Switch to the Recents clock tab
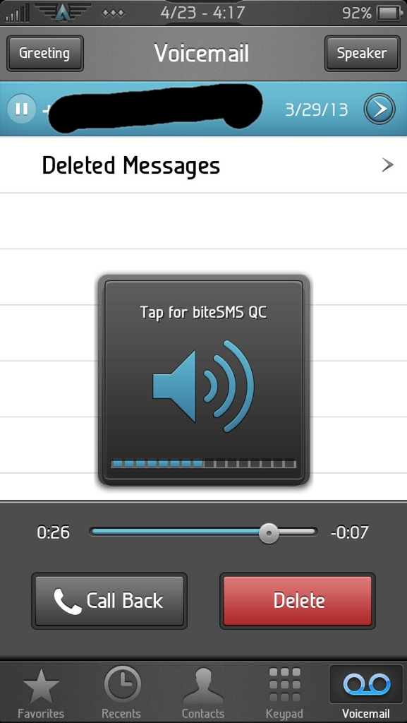This screenshot has height=723, width=407. [x=121, y=693]
